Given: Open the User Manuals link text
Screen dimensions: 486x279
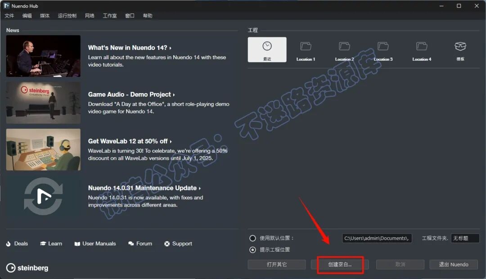Looking at the screenshot, I should pos(99,243).
